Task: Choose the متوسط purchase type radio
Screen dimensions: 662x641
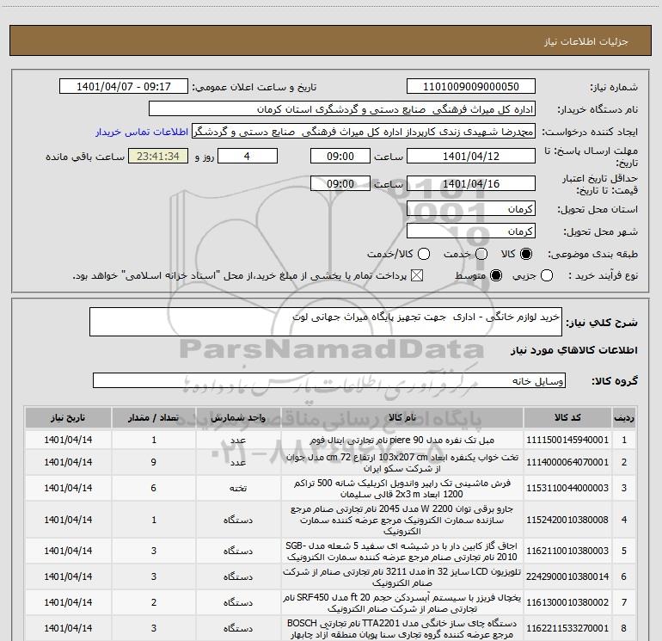Action: (496, 276)
